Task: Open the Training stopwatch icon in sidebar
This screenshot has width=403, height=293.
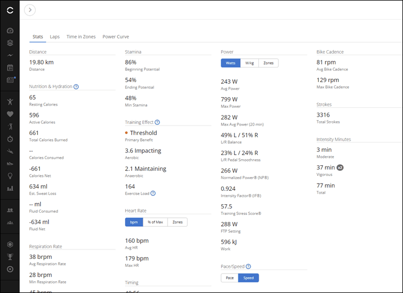Action: (10, 139)
